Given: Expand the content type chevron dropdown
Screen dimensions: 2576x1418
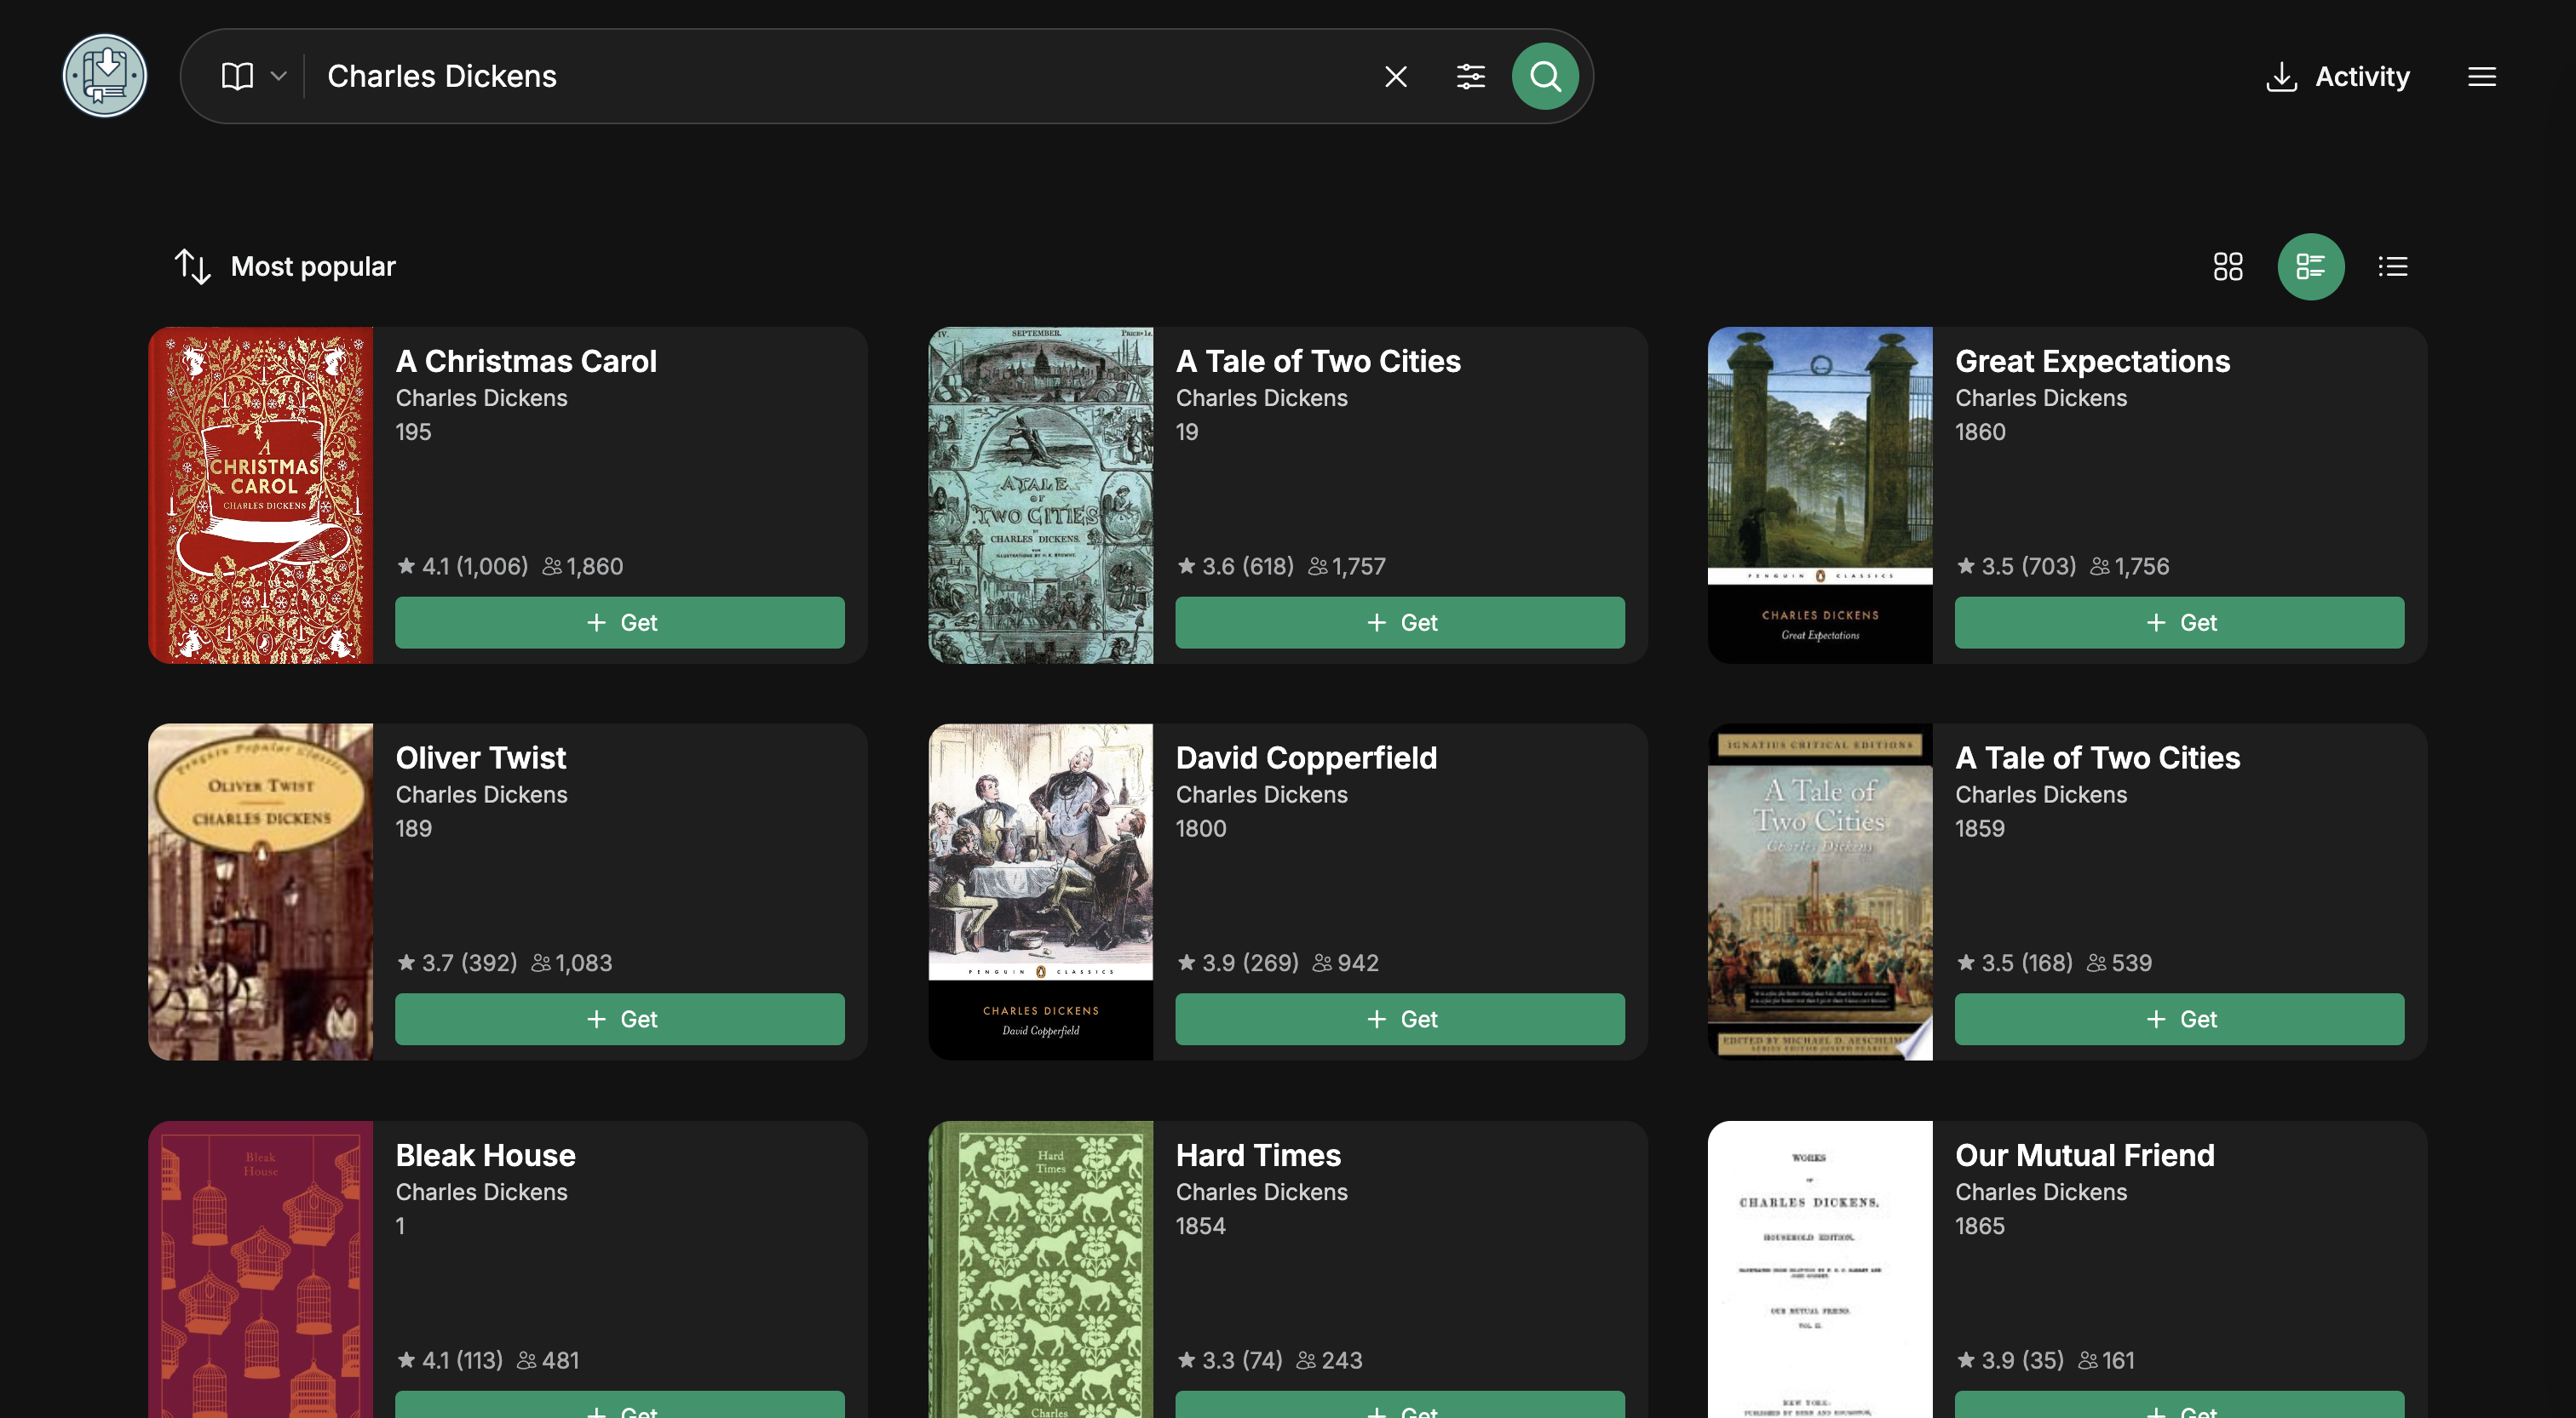Looking at the screenshot, I should pyautogui.click(x=279, y=76).
